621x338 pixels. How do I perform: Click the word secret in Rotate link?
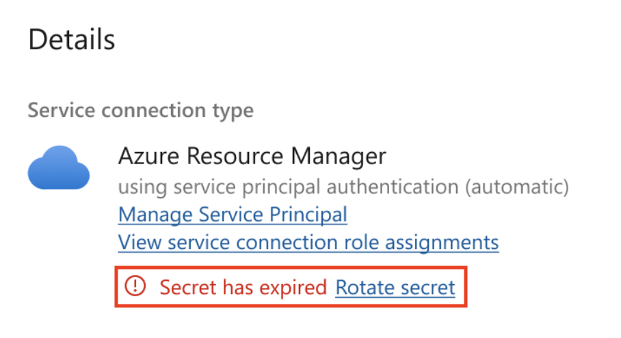click(x=430, y=287)
